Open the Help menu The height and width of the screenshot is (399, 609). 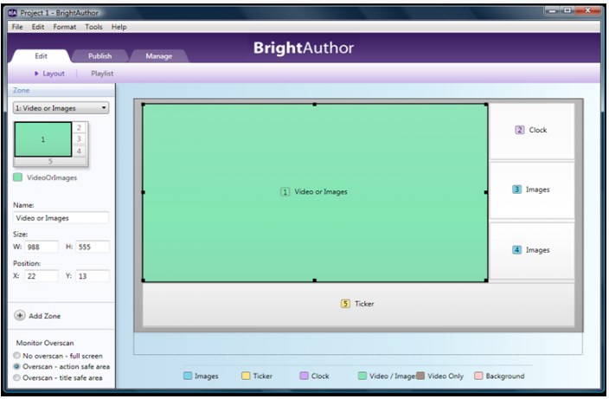click(119, 27)
